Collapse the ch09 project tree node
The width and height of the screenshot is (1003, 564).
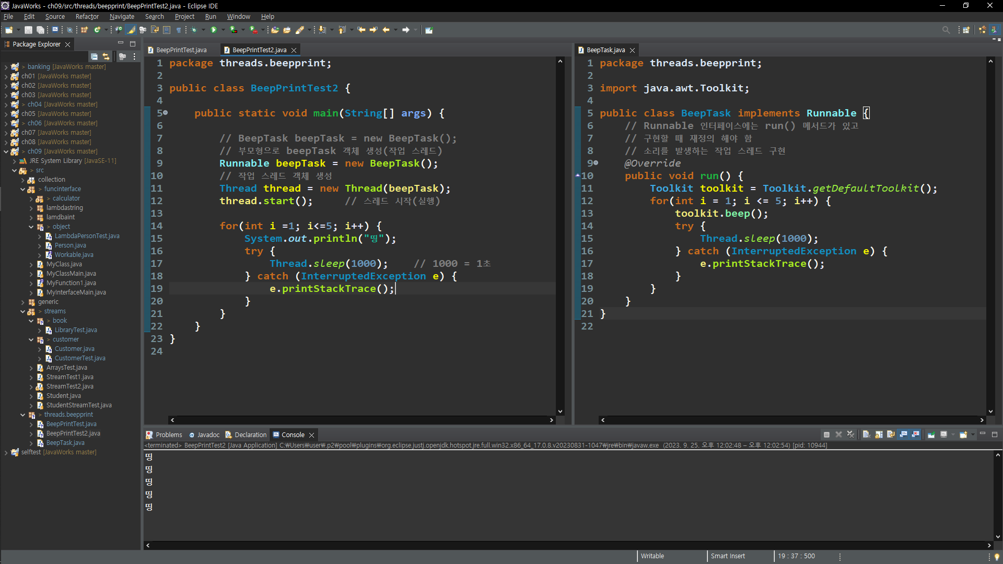pyautogui.click(x=6, y=151)
